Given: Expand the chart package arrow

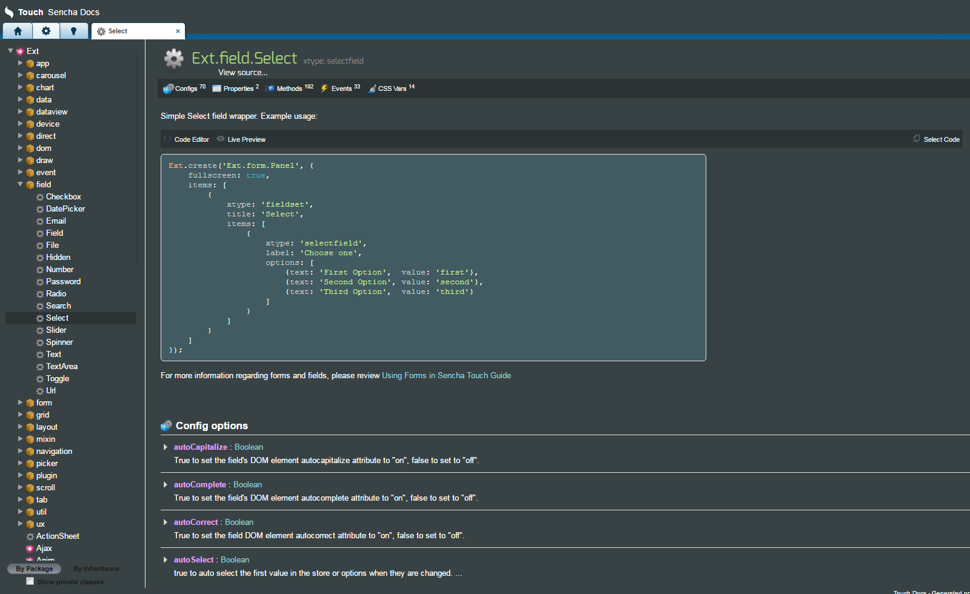Looking at the screenshot, I should 20,87.
